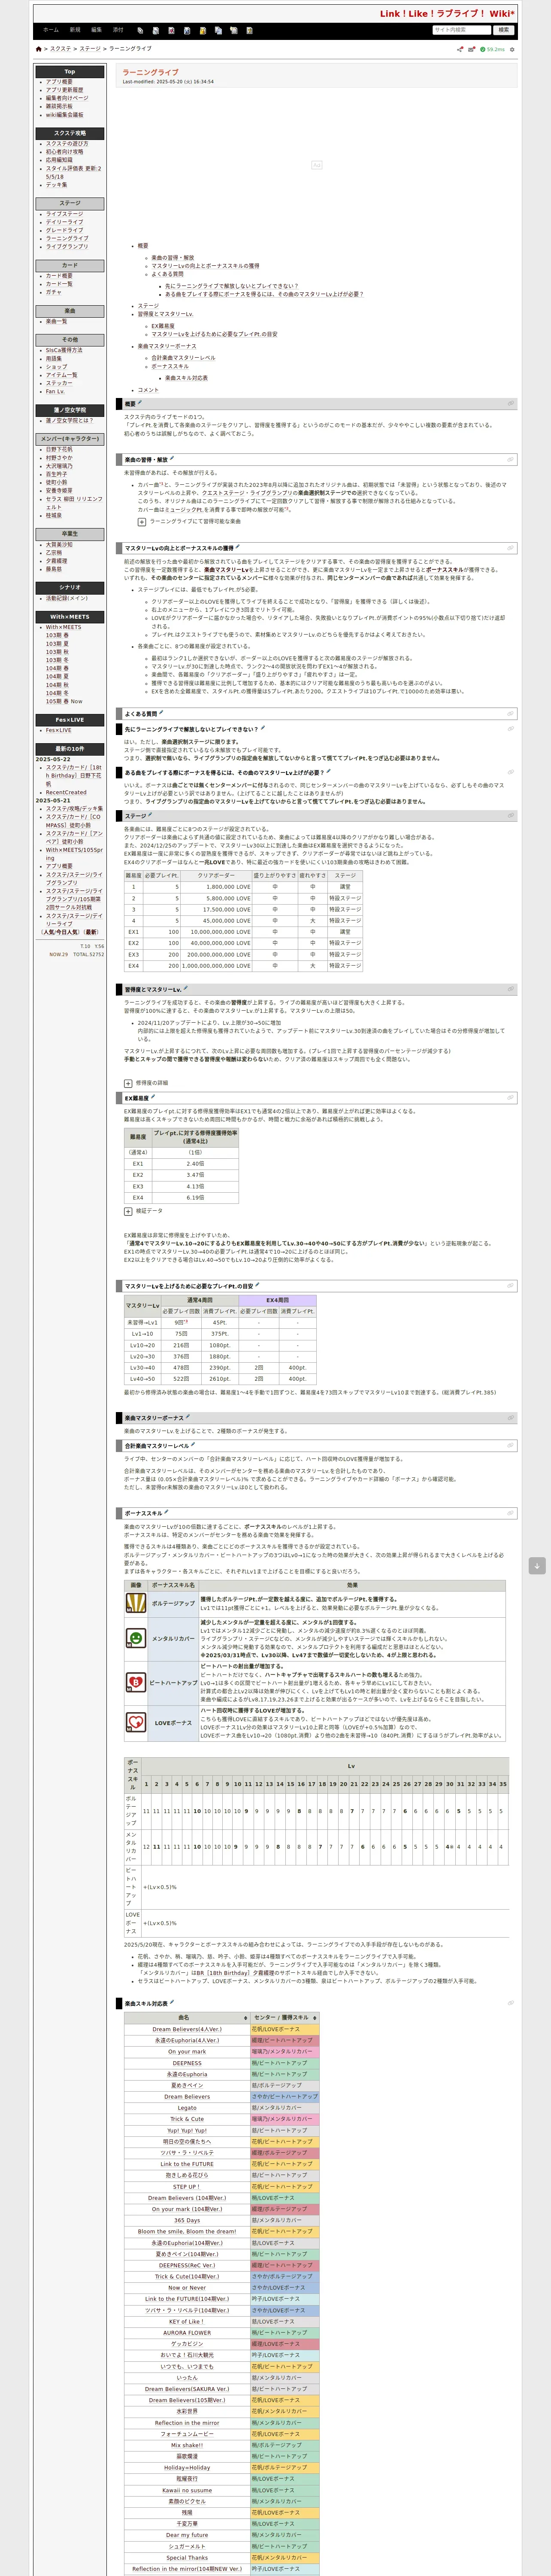The width and height of the screenshot is (551, 2576).
Task: Open カード概要 in the sidebar
Action: [x=59, y=276]
